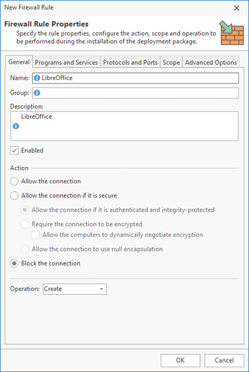Click the info icon in the Description box
The width and height of the screenshot is (249, 372).
click(16, 126)
